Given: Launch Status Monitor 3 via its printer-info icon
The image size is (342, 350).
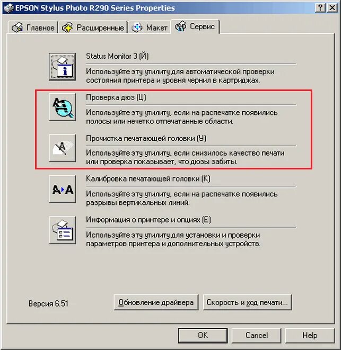Looking at the screenshot, I should 63,67.
